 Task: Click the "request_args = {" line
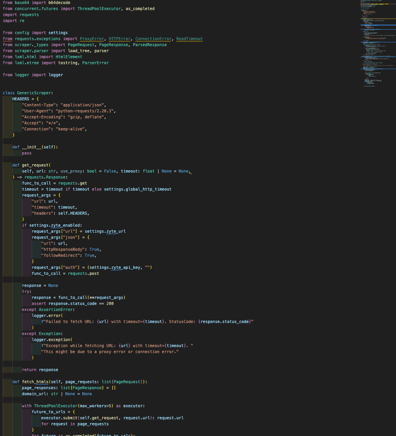click(41, 195)
